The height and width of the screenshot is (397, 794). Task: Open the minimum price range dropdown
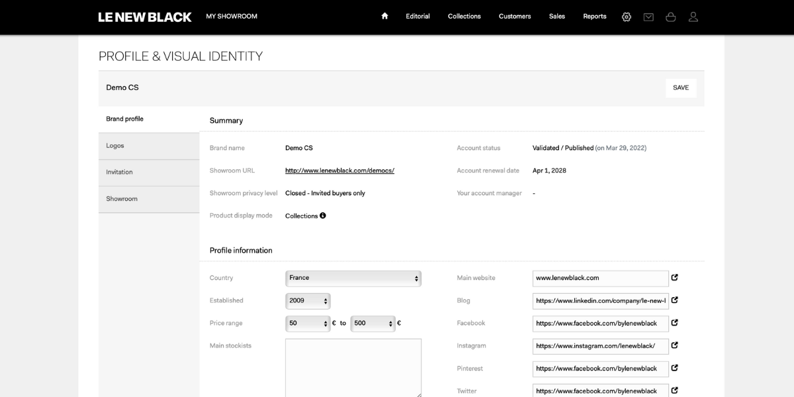coord(308,324)
